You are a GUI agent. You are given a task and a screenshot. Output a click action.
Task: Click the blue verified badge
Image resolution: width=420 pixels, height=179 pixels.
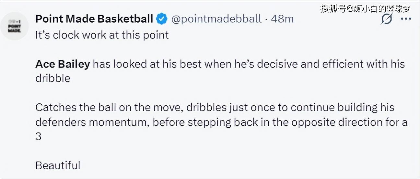(x=162, y=19)
